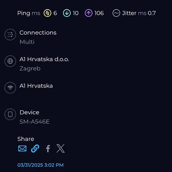Open the 03/31/2025 3:02 PM result link

pyautogui.click(x=41, y=165)
